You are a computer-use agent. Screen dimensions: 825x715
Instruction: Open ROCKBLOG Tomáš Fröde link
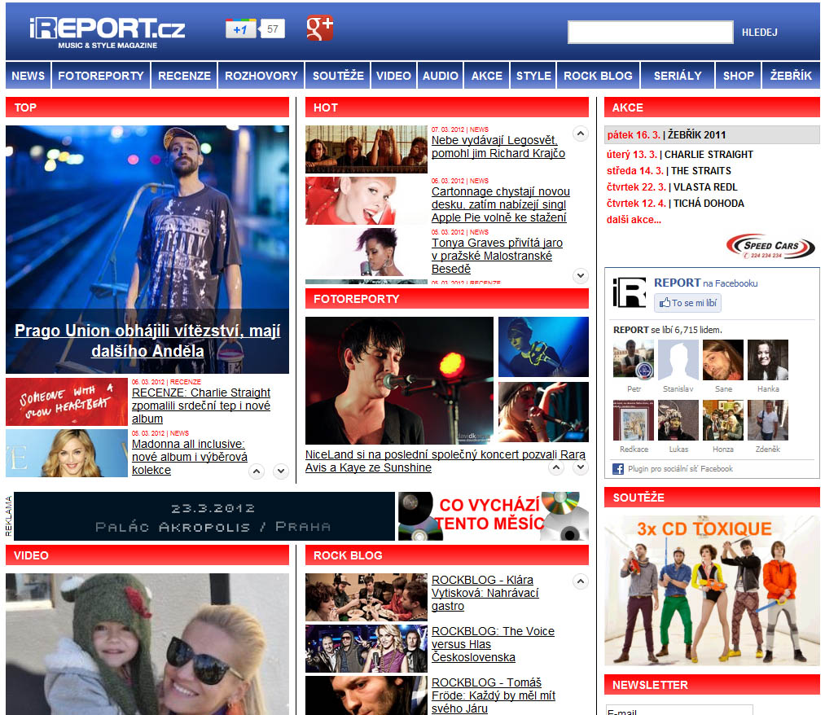(494, 695)
